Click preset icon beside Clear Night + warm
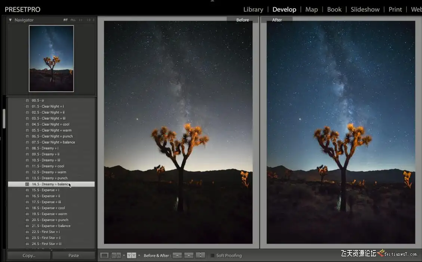This screenshot has width=422, height=262. click(27, 130)
